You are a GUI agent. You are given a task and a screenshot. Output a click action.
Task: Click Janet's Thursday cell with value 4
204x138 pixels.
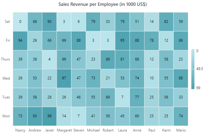(49, 60)
